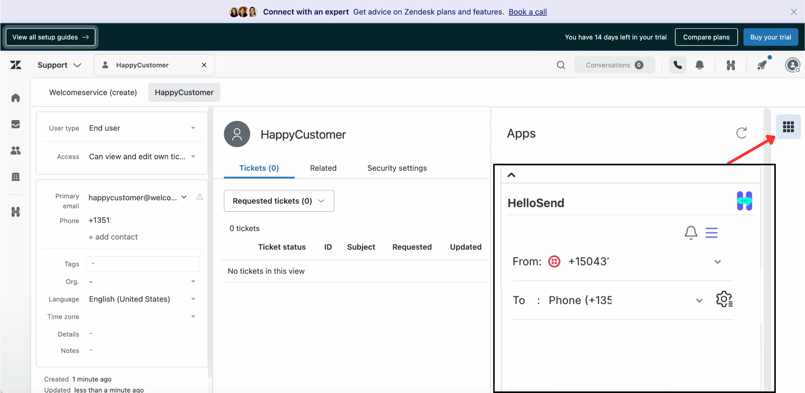Click the Phone number field
The image size is (805, 393).
click(100, 220)
